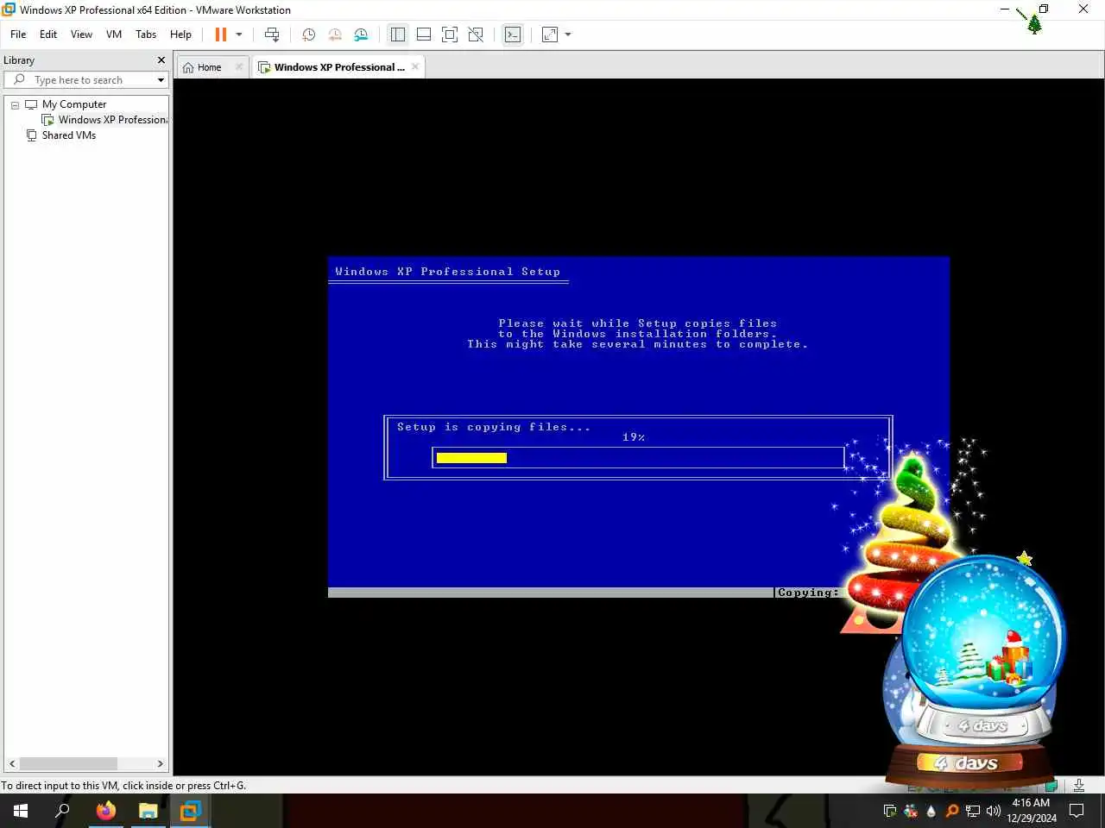Click the yellow setup progress bar
The width and height of the screenshot is (1105, 828).
coord(471,458)
